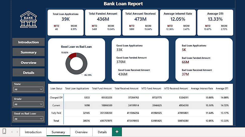Open the Overview navigation button
Screen dimensions: 245x137
click(x=28, y=63)
